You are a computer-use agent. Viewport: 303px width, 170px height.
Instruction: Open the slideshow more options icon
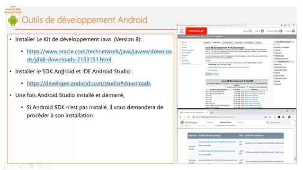pyautogui.click(x=49, y=165)
